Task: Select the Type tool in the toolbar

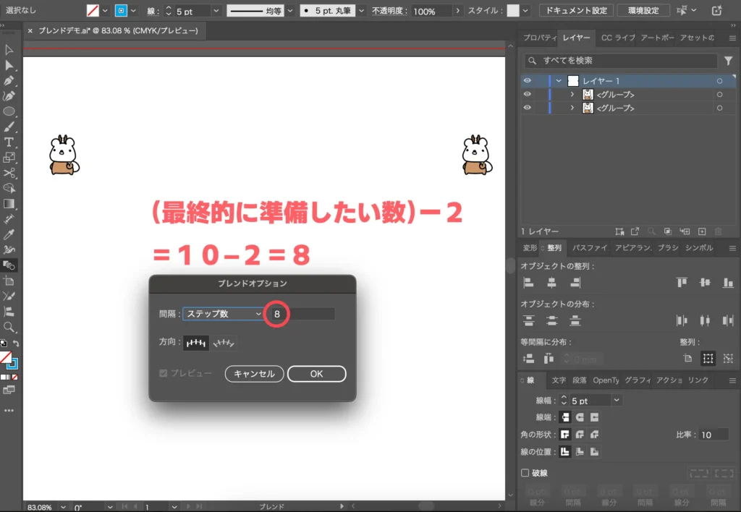Action: (x=9, y=142)
